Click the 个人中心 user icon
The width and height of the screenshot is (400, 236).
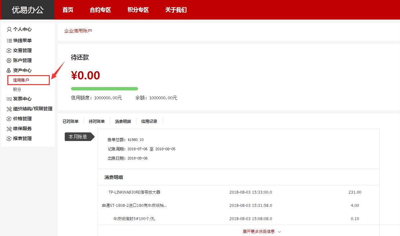point(9,29)
